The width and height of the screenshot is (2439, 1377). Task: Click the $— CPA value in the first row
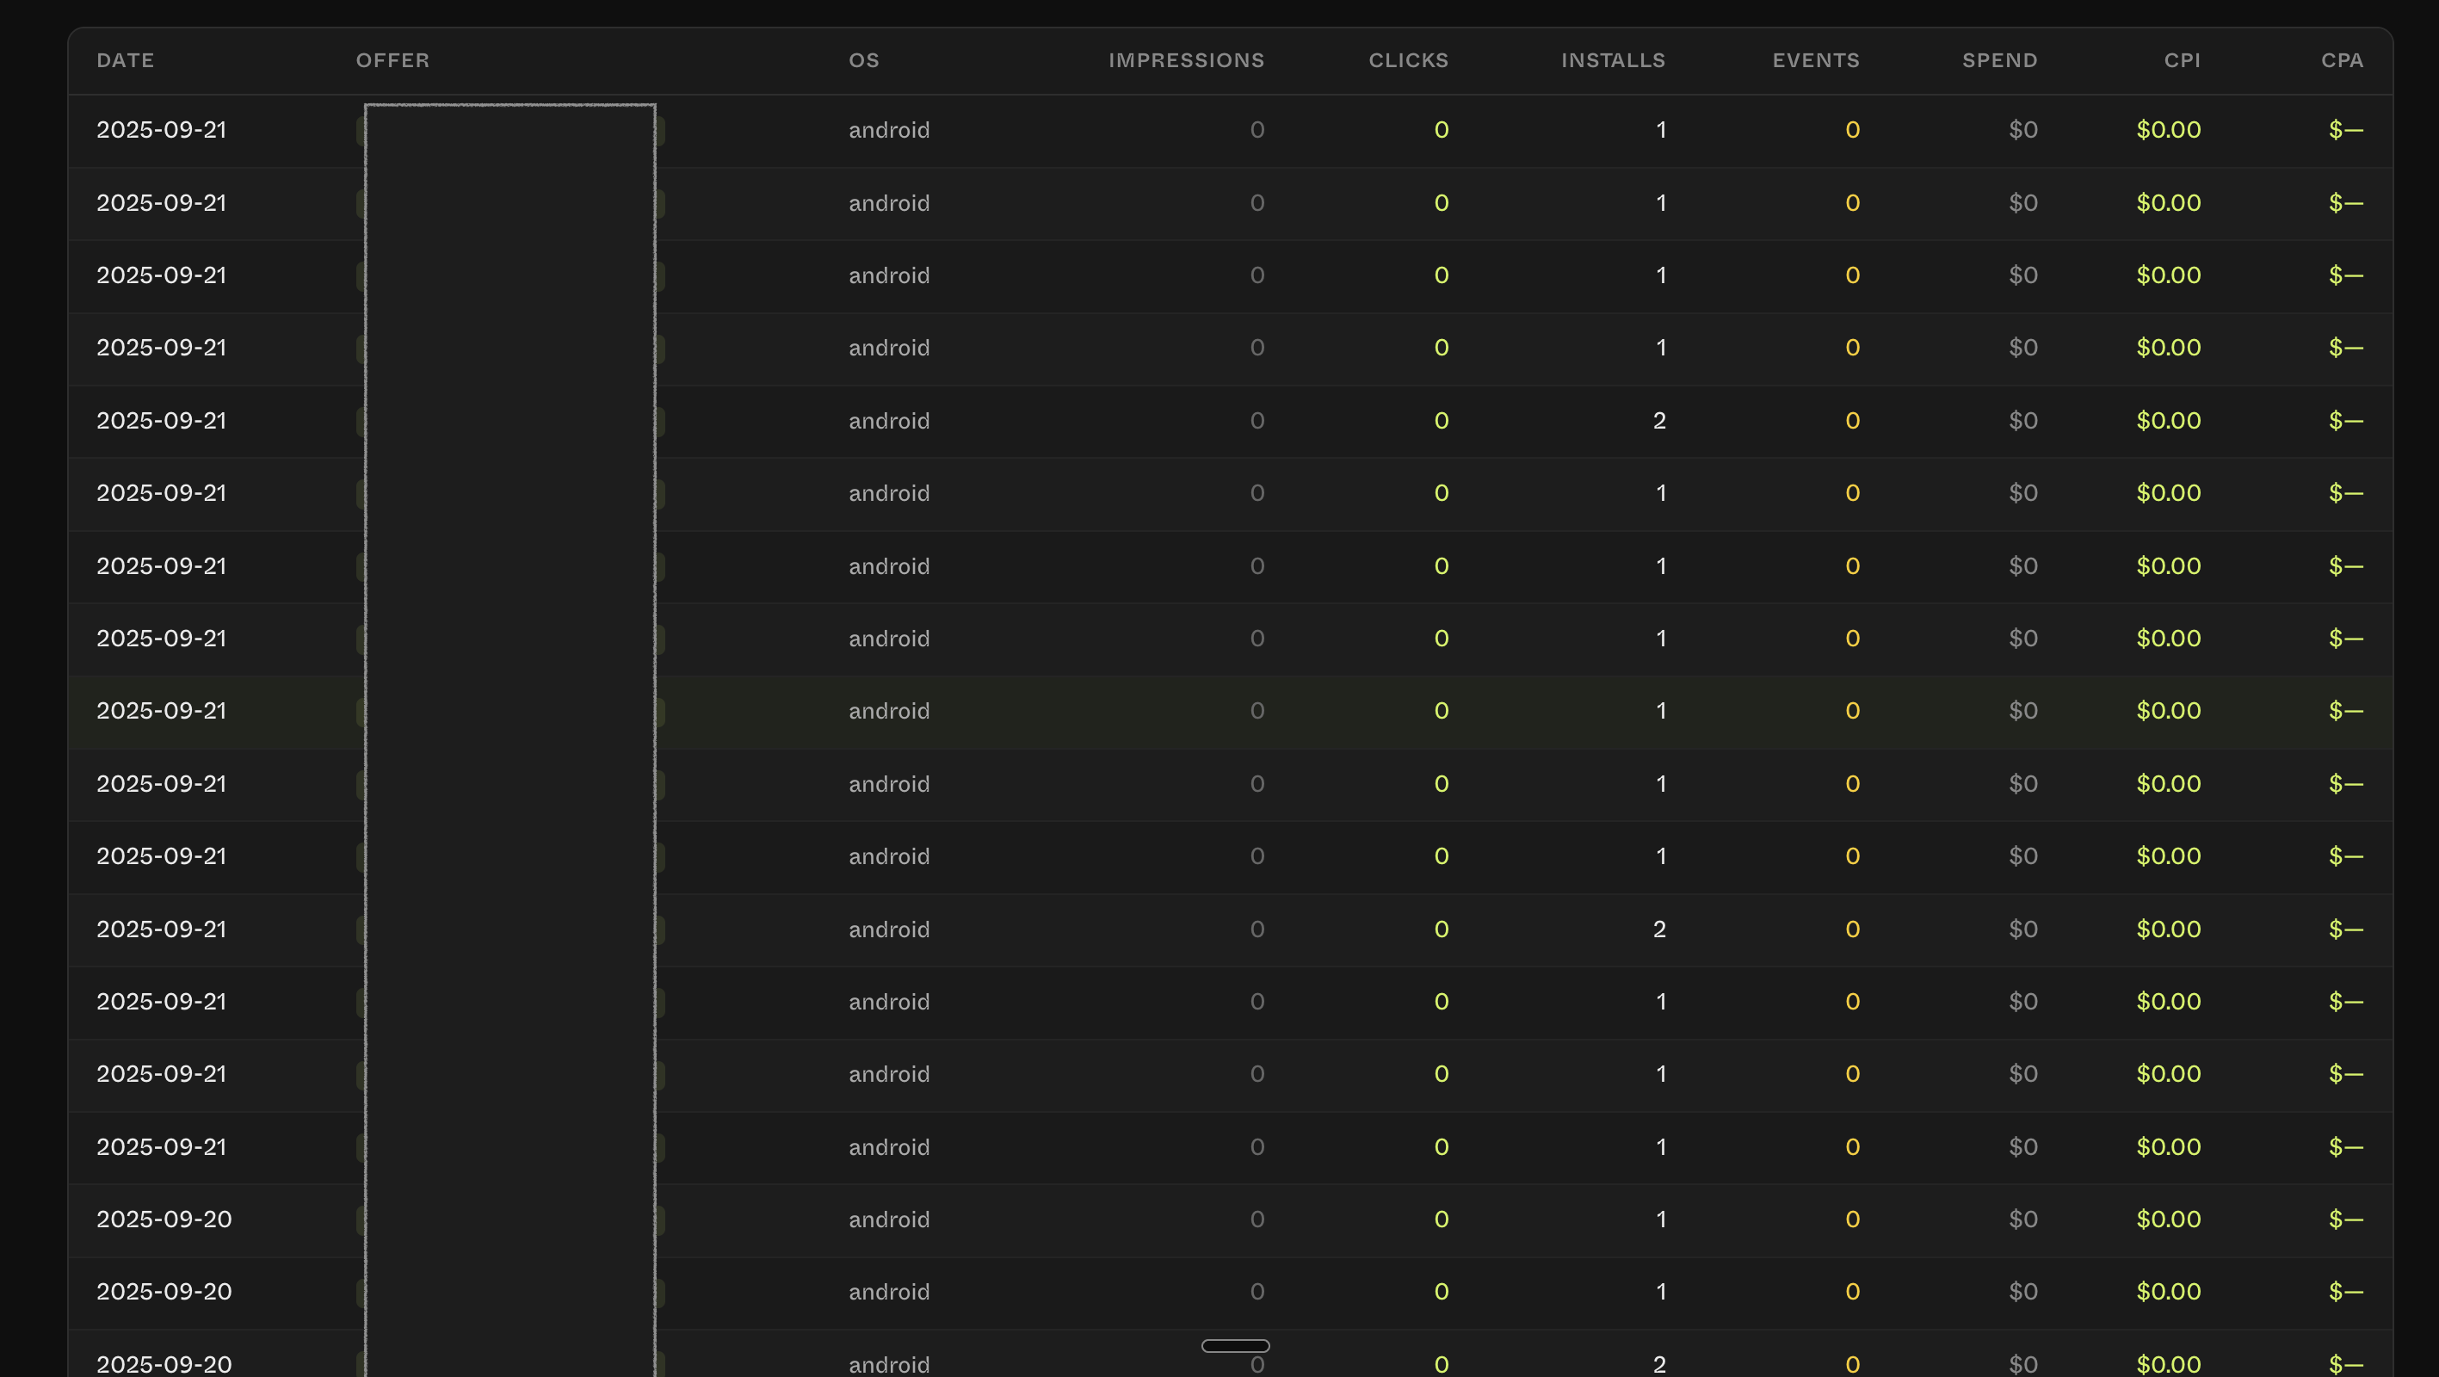point(2345,130)
